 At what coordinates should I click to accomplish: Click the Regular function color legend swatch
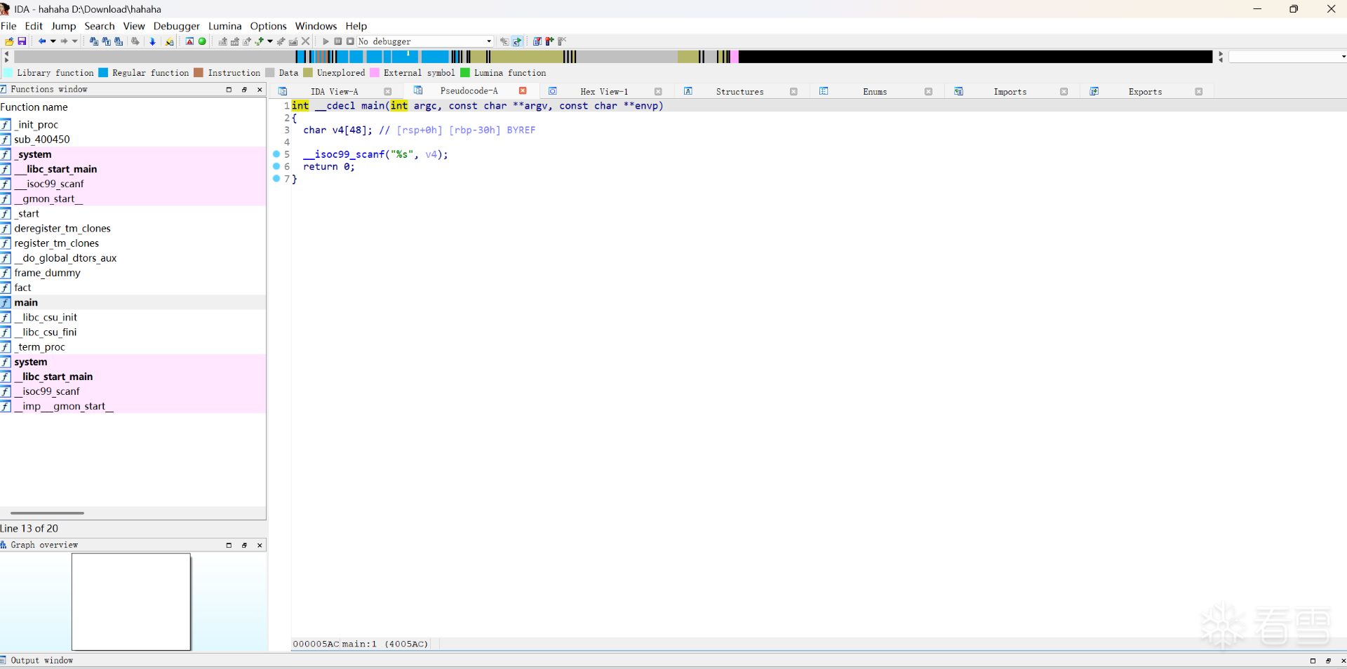(x=103, y=73)
